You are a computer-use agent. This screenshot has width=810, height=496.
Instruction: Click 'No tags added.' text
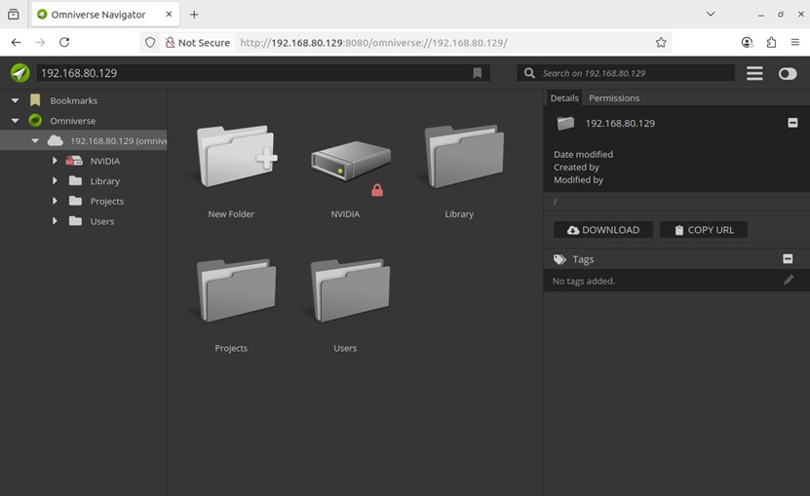pyautogui.click(x=584, y=281)
